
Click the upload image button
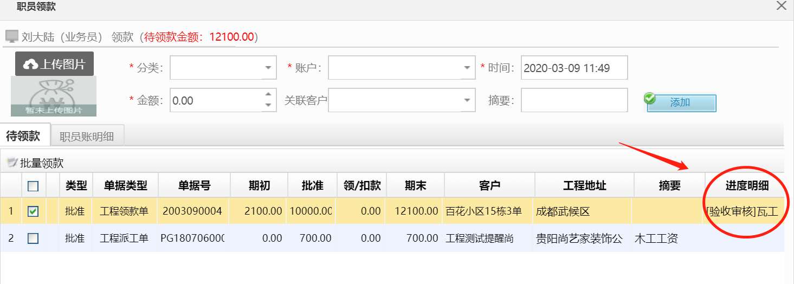[x=54, y=64]
